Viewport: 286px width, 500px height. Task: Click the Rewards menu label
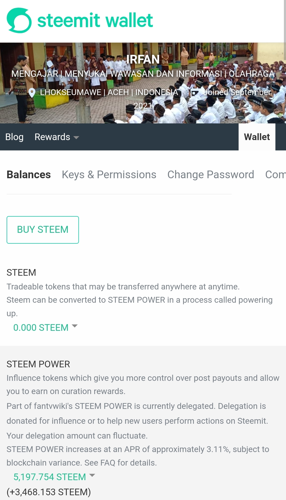tap(52, 137)
